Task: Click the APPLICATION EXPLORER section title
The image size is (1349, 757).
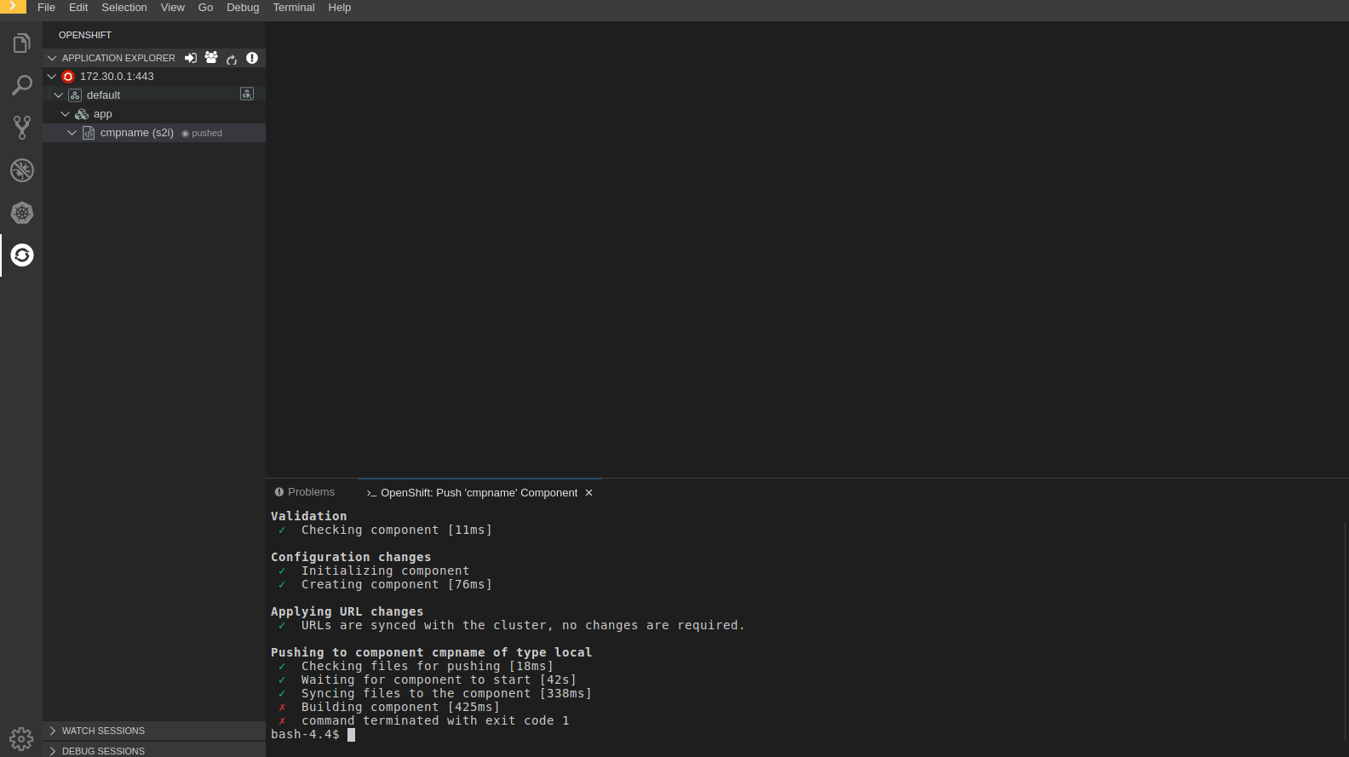Action: (118, 58)
